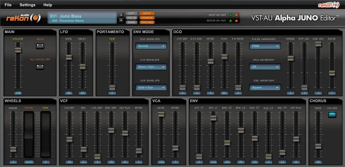Viewport: 345px width, 167px height.
Task: Click the DCO PW RATE slider handle
Action: coord(238,88)
